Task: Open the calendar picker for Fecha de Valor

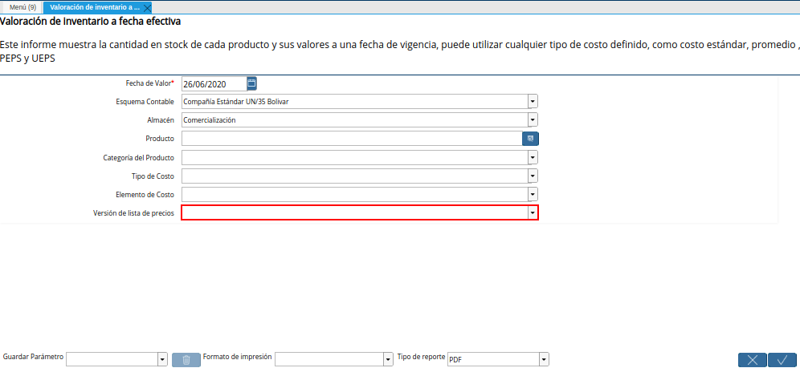Action: pos(251,83)
